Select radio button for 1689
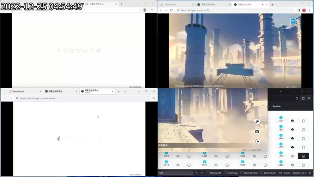 point(265,165)
